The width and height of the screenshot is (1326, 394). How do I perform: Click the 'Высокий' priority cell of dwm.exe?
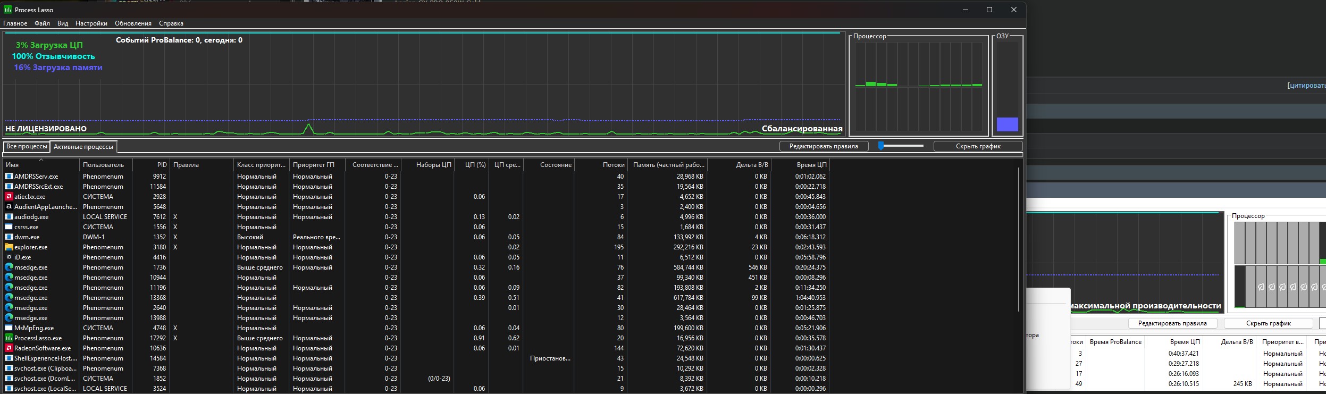coord(250,237)
